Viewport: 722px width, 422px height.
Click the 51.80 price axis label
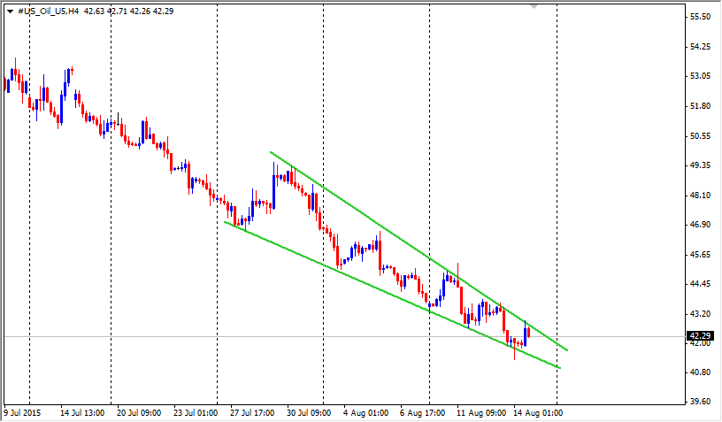701,106
